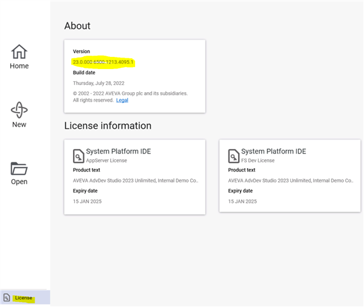364x307 pixels.
Task: Select the highlighted License tab label
Action: 24,297
